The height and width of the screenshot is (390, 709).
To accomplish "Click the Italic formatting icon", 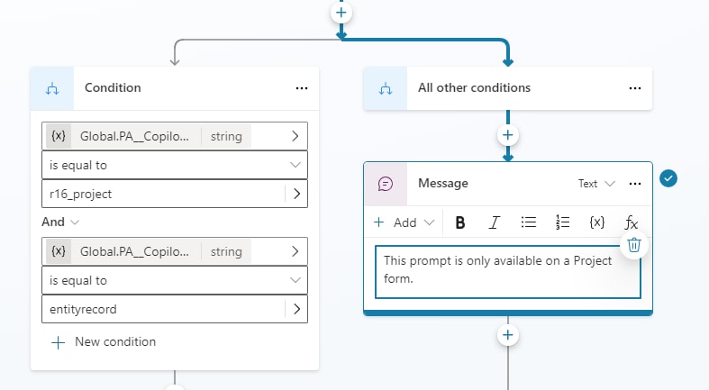I will click(494, 222).
